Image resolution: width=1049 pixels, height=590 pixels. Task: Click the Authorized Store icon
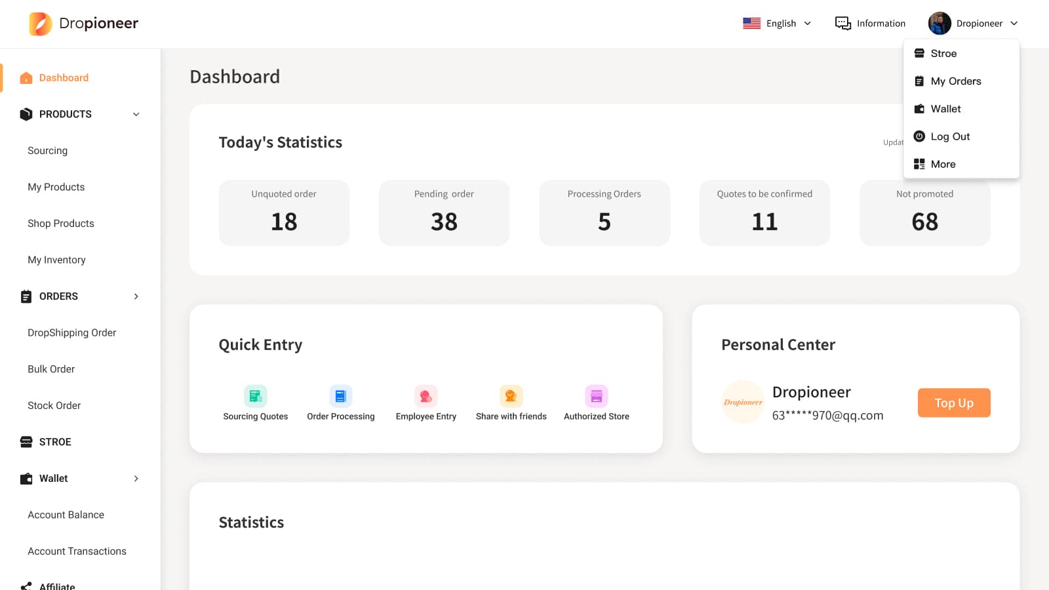point(596,396)
